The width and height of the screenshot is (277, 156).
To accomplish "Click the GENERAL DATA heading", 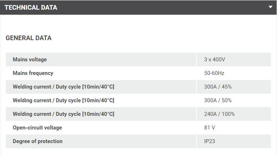I will 29,38.
